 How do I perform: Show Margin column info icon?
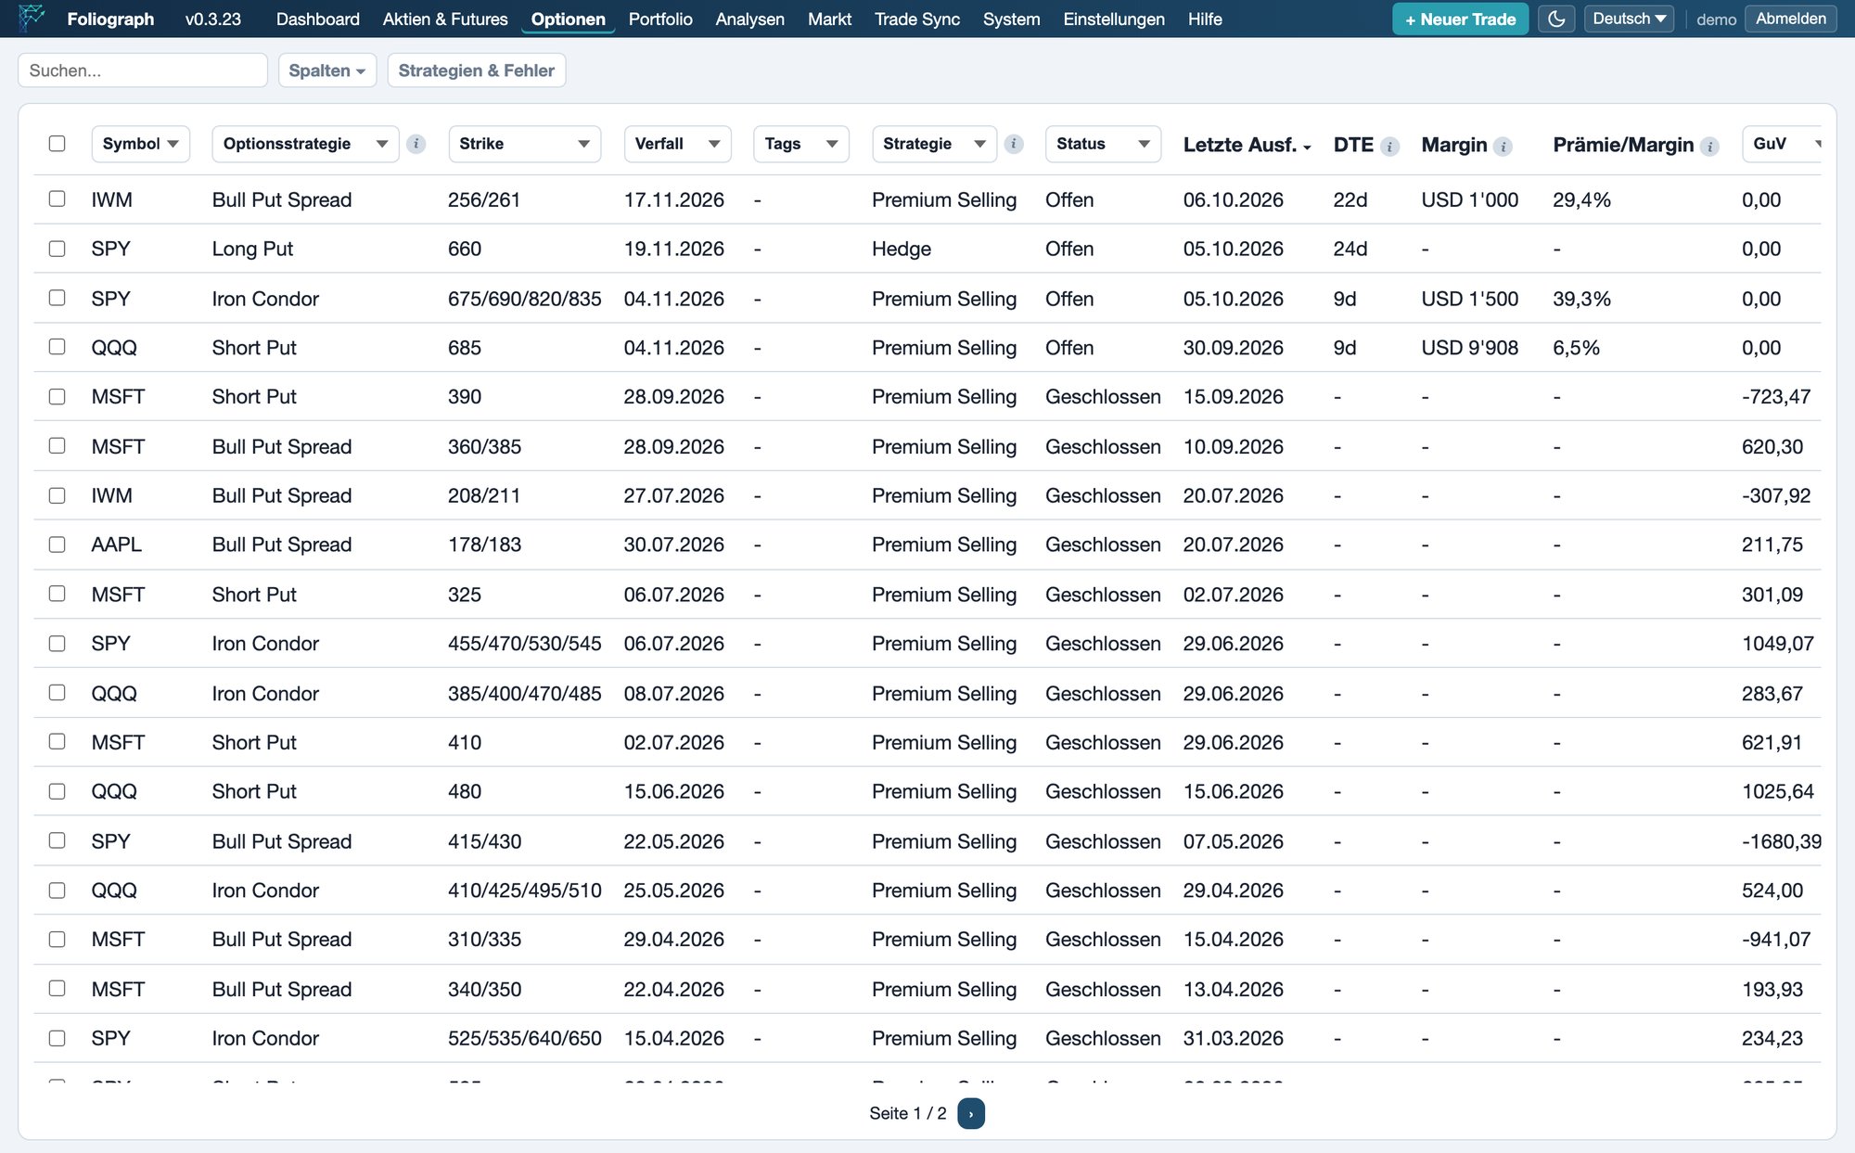click(1503, 147)
